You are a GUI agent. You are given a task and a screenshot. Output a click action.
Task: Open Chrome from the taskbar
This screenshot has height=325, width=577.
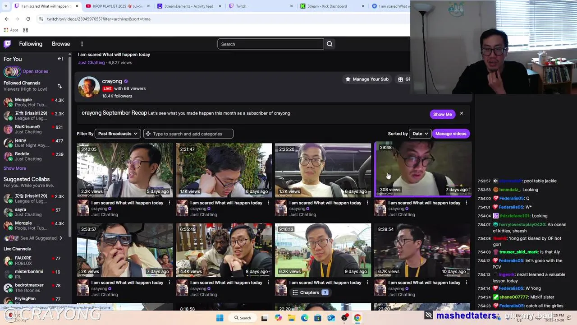tap(357, 318)
